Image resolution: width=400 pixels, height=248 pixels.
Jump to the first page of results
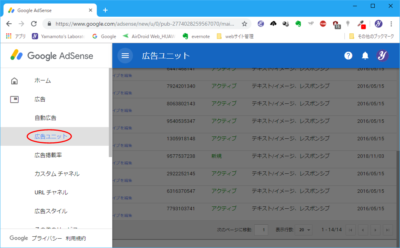click(351, 230)
